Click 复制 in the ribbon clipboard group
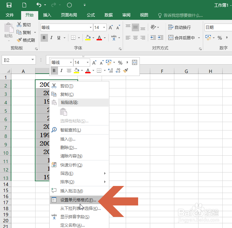The image size is (232, 228). pos(24,32)
